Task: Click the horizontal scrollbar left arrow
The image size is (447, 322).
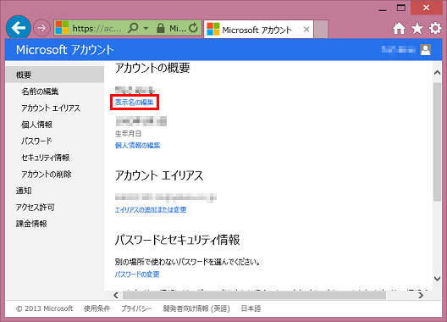Action: (x=116, y=295)
